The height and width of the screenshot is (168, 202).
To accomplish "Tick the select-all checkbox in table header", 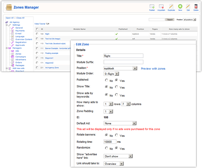I will (37, 29).
